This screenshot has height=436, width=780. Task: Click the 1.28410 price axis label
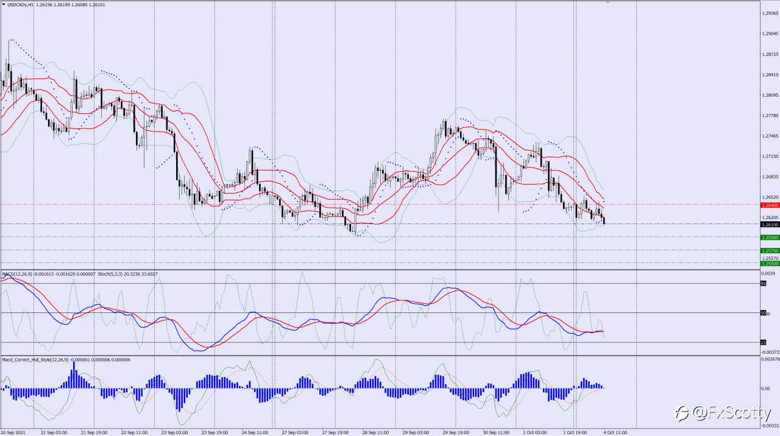point(770,75)
